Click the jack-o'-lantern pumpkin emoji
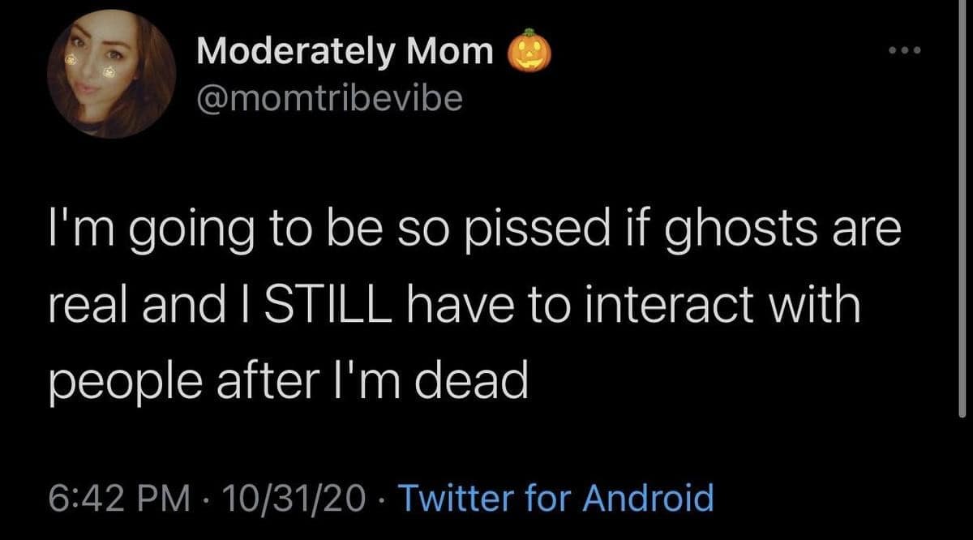This screenshot has width=973, height=540. click(x=529, y=51)
